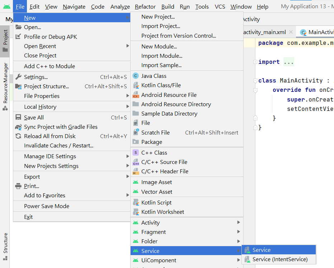The width and height of the screenshot is (334, 268).
Task: Enable Power Save Mode
Action: click(x=72, y=206)
